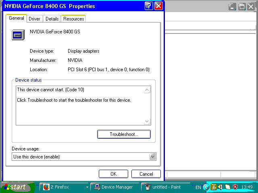The image size is (258, 193).
Task: Click the EN language indicator
Action: point(198,187)
